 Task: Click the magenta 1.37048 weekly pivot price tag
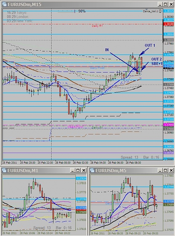[169, 125]
